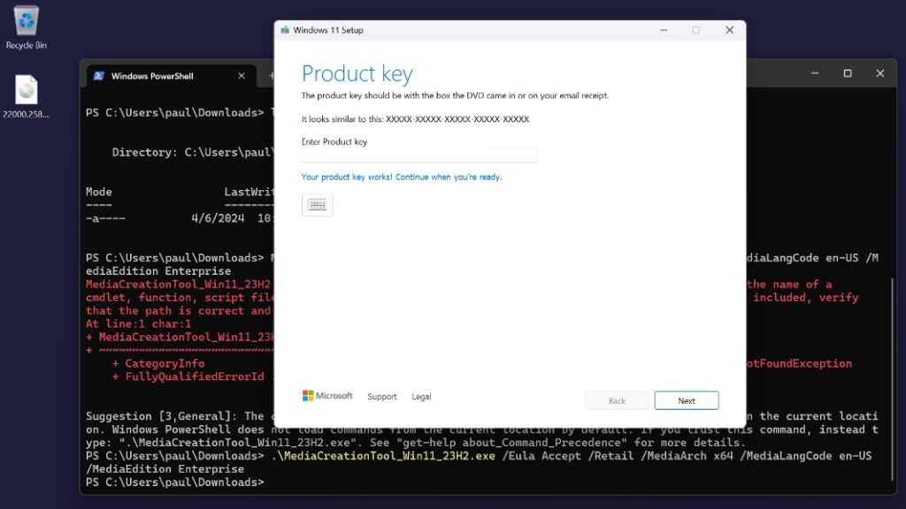
Task: Click the 'Windows 11 Setup' title text
Action: click(327, 30)
